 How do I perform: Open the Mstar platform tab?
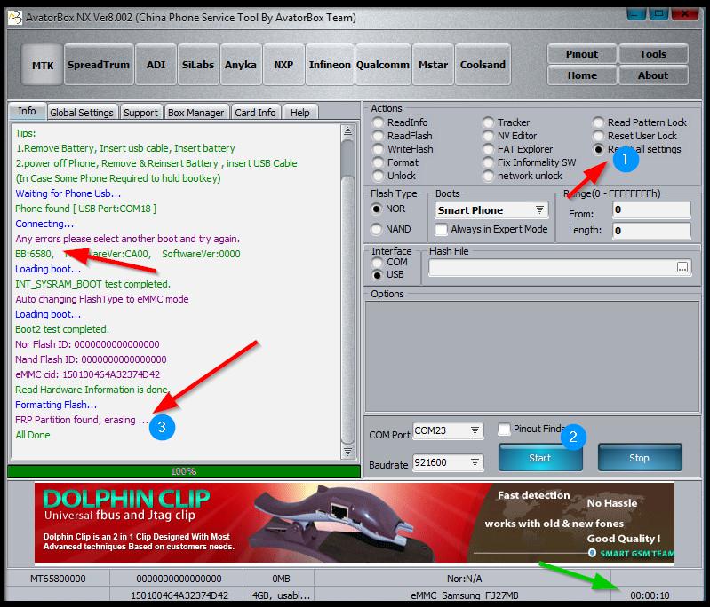tap(433, 65)
